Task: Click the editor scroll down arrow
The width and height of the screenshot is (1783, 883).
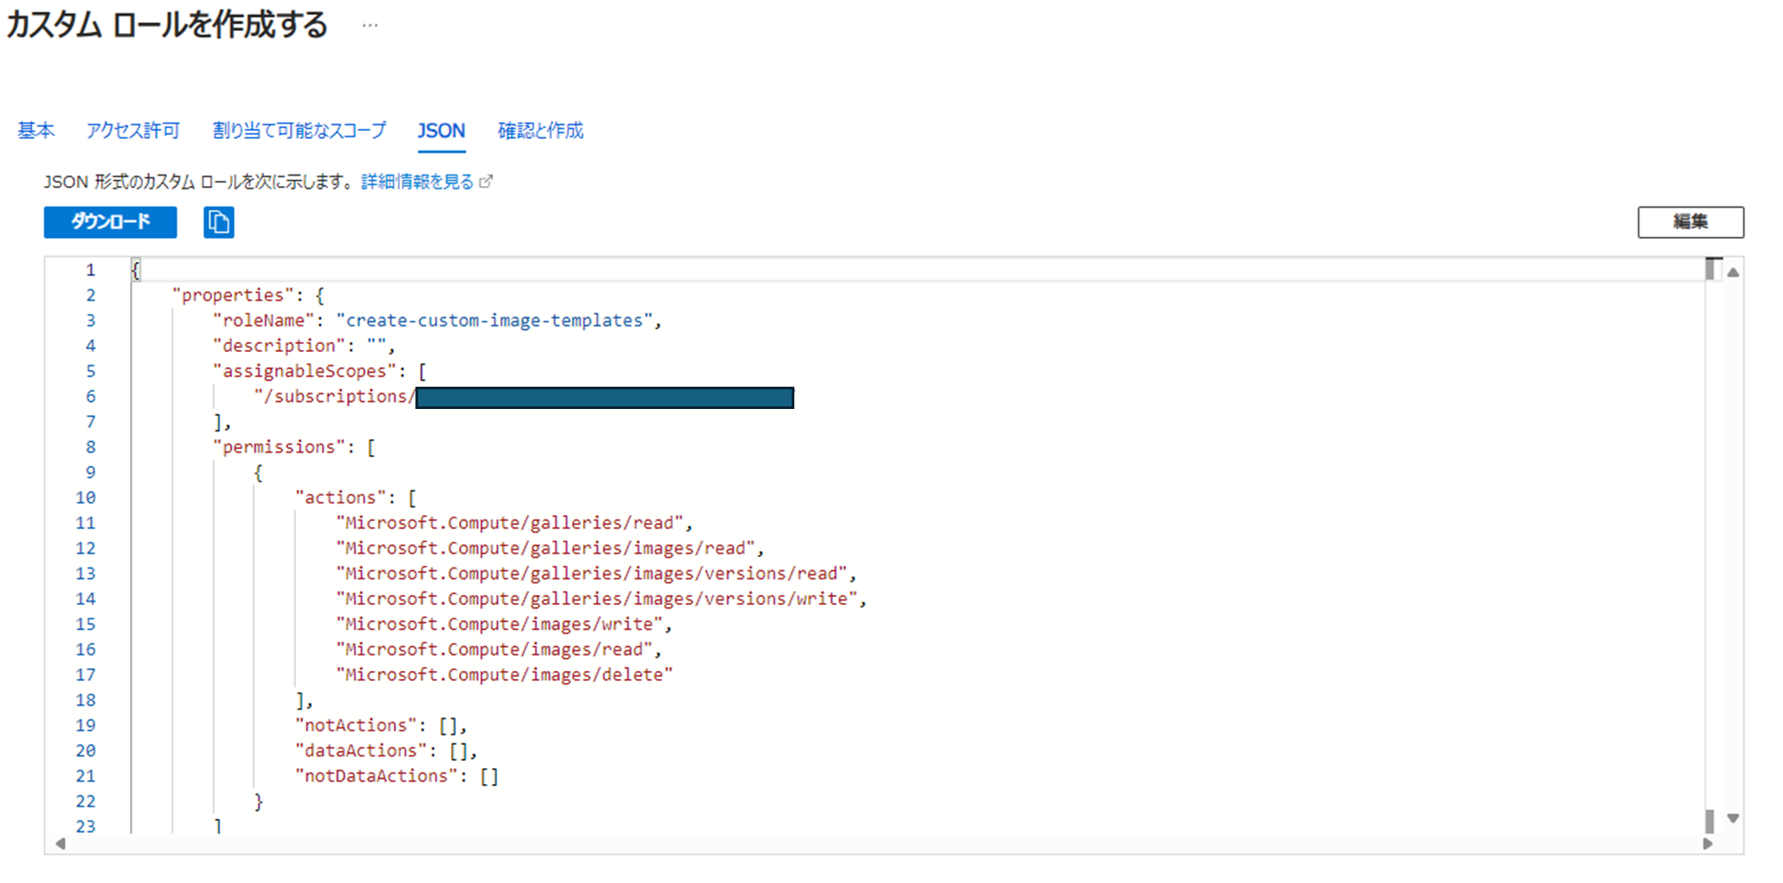Action: coord(1733,818)
